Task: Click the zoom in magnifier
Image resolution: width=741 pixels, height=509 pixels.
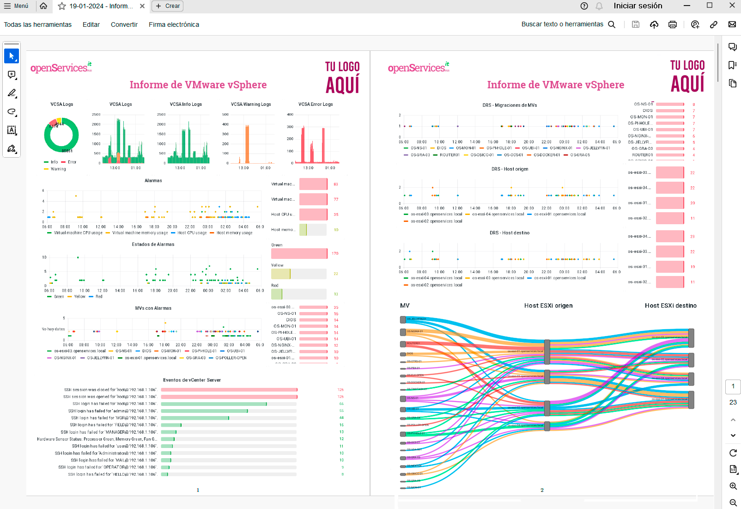Action: coord(733,486)
